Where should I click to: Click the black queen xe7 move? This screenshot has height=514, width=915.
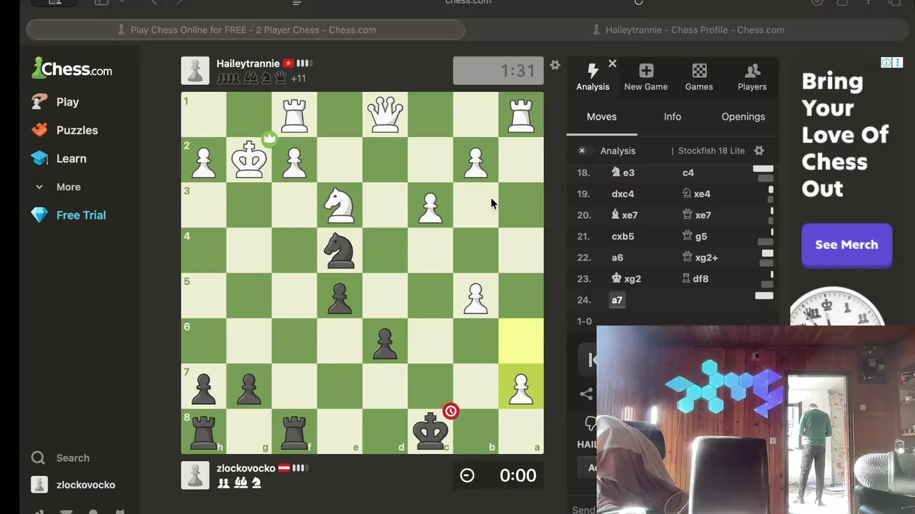(696, 215)
